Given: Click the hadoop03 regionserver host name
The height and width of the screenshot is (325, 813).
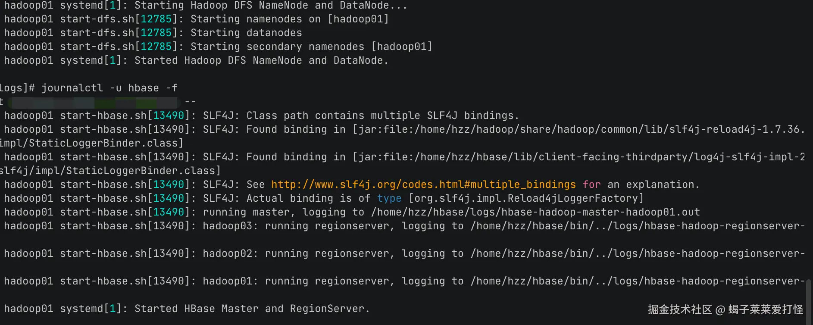Looking at the screenshot, I should 227,226.
